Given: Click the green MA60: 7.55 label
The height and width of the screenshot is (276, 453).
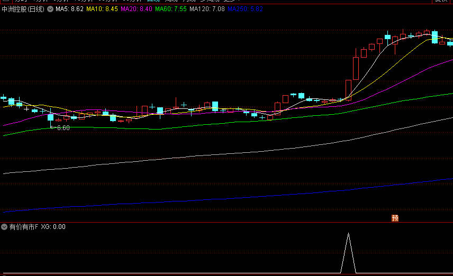Looking at the screenshot, I should 171,9.
